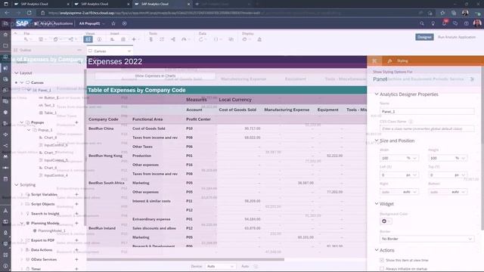The image size is (484, 272).
Task: Click the script braces icon in Data group
Action: click(216, 39)
